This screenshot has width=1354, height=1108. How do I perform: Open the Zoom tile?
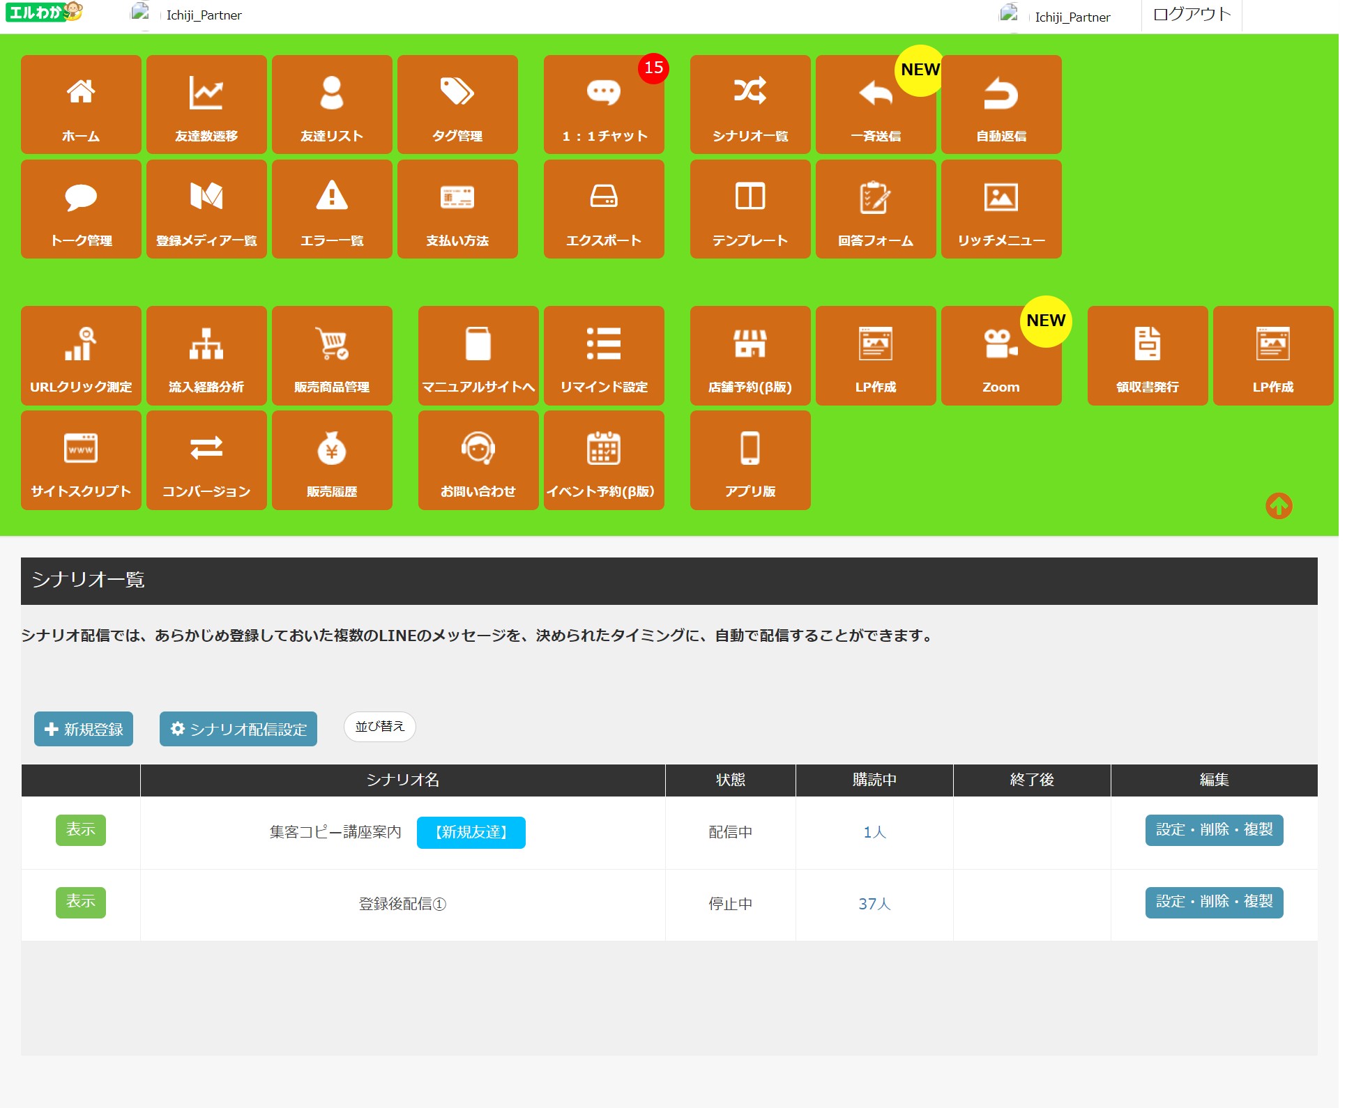point(1001,355)
